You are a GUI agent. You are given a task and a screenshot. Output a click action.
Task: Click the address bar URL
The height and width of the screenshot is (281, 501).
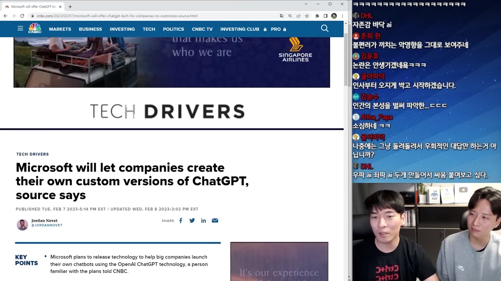117,16
